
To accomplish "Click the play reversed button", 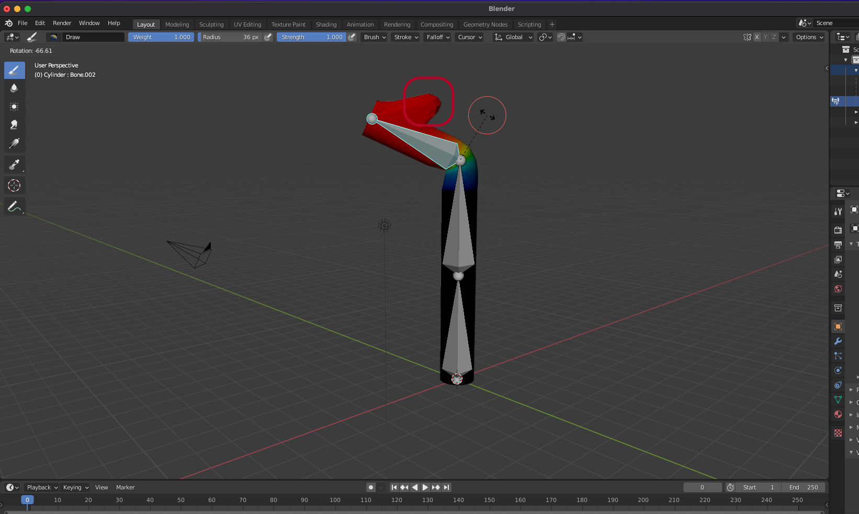I will [x=415, y=487].
